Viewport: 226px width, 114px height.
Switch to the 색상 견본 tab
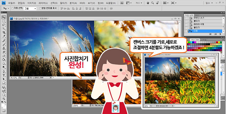(x=195, y=39)
